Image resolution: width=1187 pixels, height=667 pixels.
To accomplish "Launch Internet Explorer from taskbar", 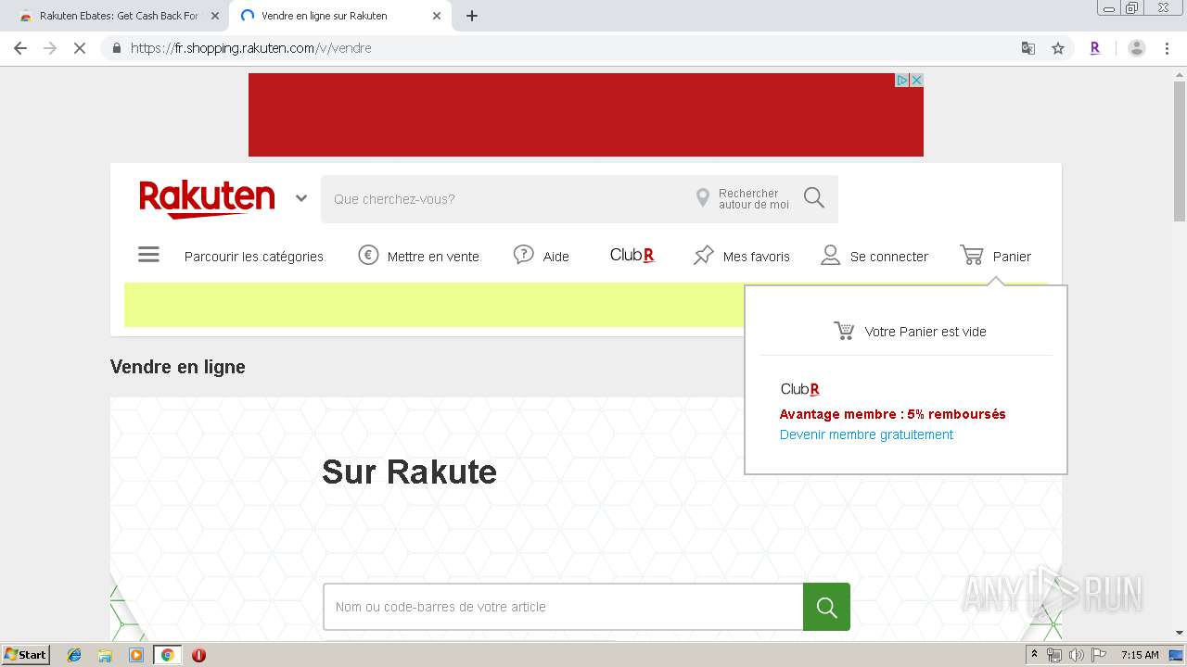I will pyautogui.click(x=74, y=655).
